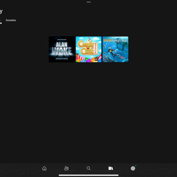This screenshot has height=177, width=177.
Task: Tap the Search magnifier icon
Action: pos(88,168)
